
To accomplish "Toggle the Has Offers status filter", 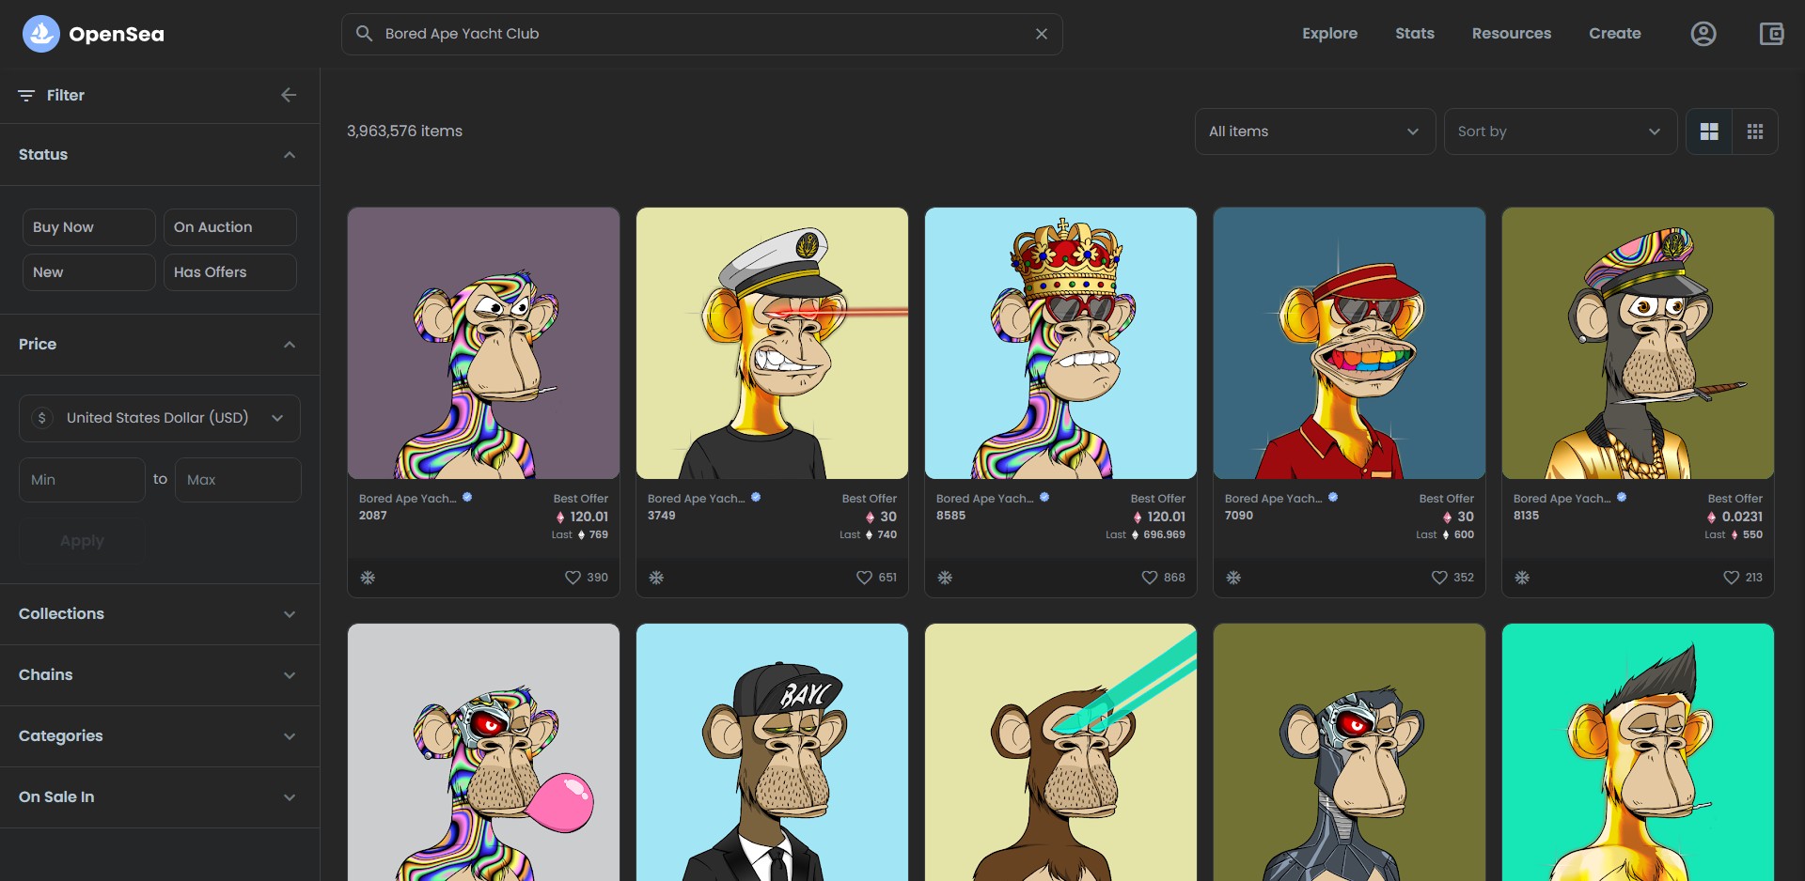I will coord(230,272).
